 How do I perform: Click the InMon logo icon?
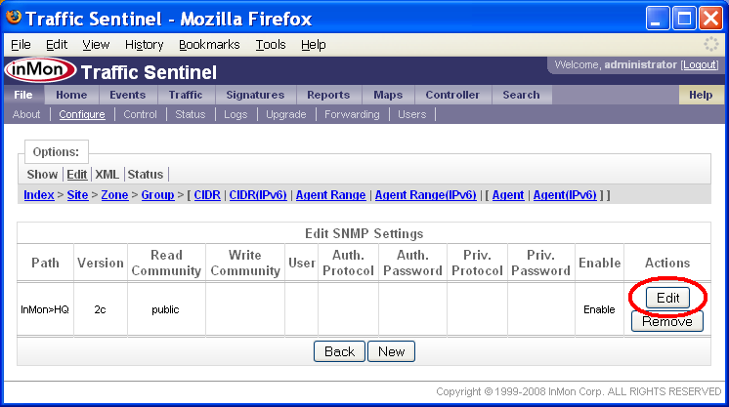(40, 71)
